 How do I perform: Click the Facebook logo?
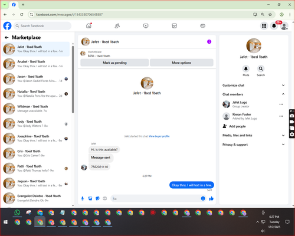click(x=8, y=26)
